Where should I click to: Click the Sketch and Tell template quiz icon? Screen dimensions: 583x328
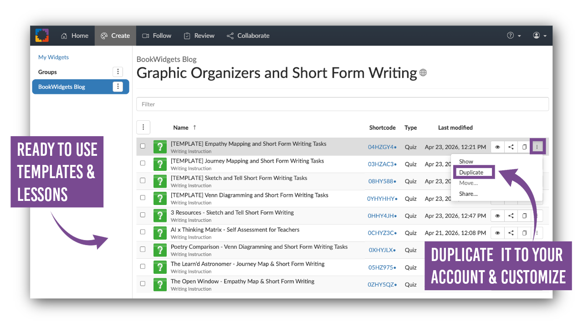click(160, 181)
